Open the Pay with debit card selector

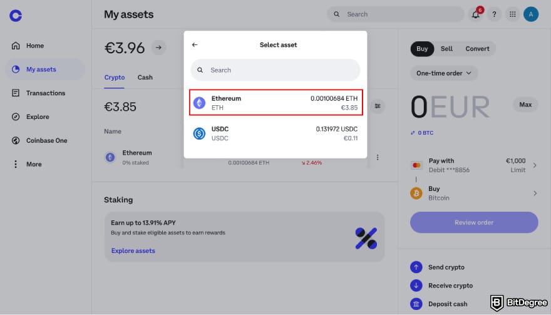[474, 165]
